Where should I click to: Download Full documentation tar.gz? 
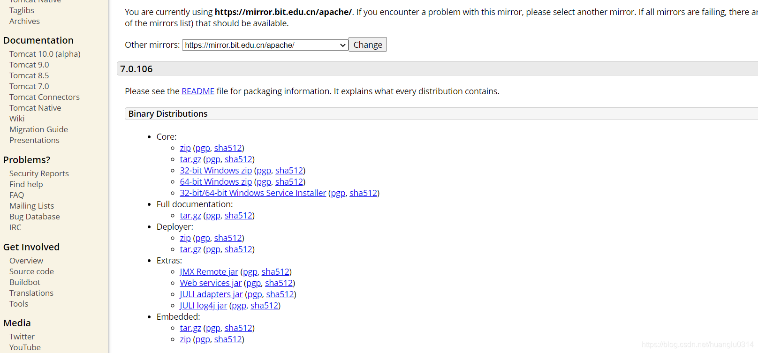[x=190, y=215]
